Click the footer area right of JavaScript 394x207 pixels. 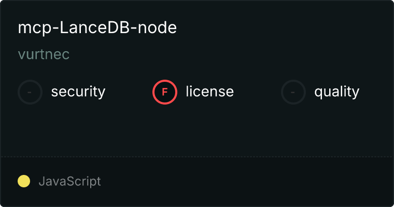tap(246, 182)
